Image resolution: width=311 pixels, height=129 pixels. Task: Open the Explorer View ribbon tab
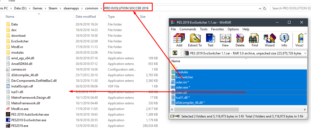(x=12, y=1)
